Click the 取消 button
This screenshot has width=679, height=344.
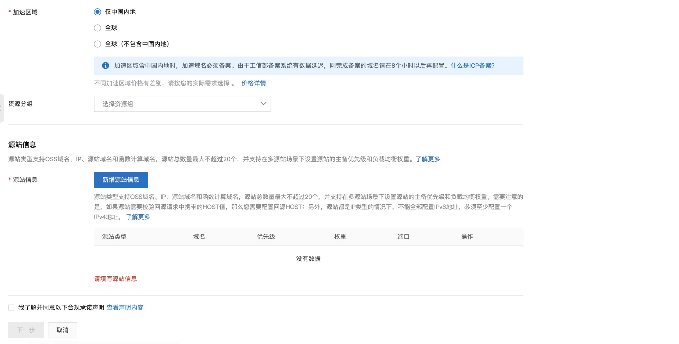point(62,330)
